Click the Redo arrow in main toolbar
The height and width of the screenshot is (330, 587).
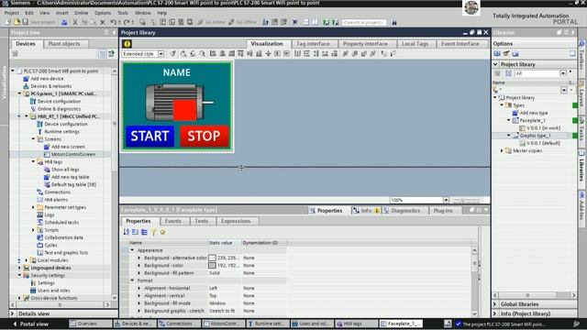tap(127, 22)
